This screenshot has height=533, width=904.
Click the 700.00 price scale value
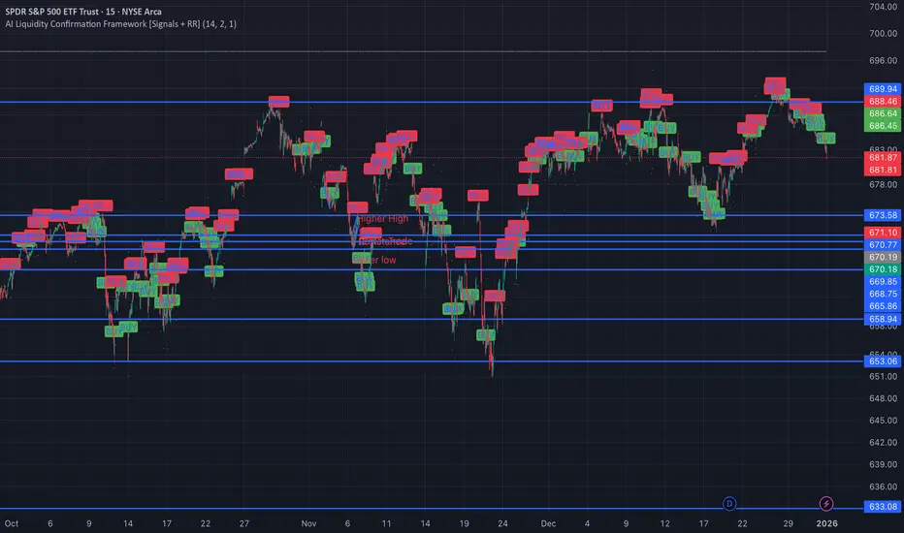883,33
